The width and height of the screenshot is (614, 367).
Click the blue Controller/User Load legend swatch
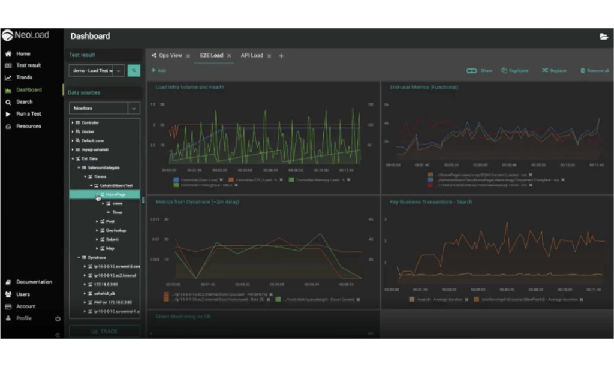click(x=176, y=179)
